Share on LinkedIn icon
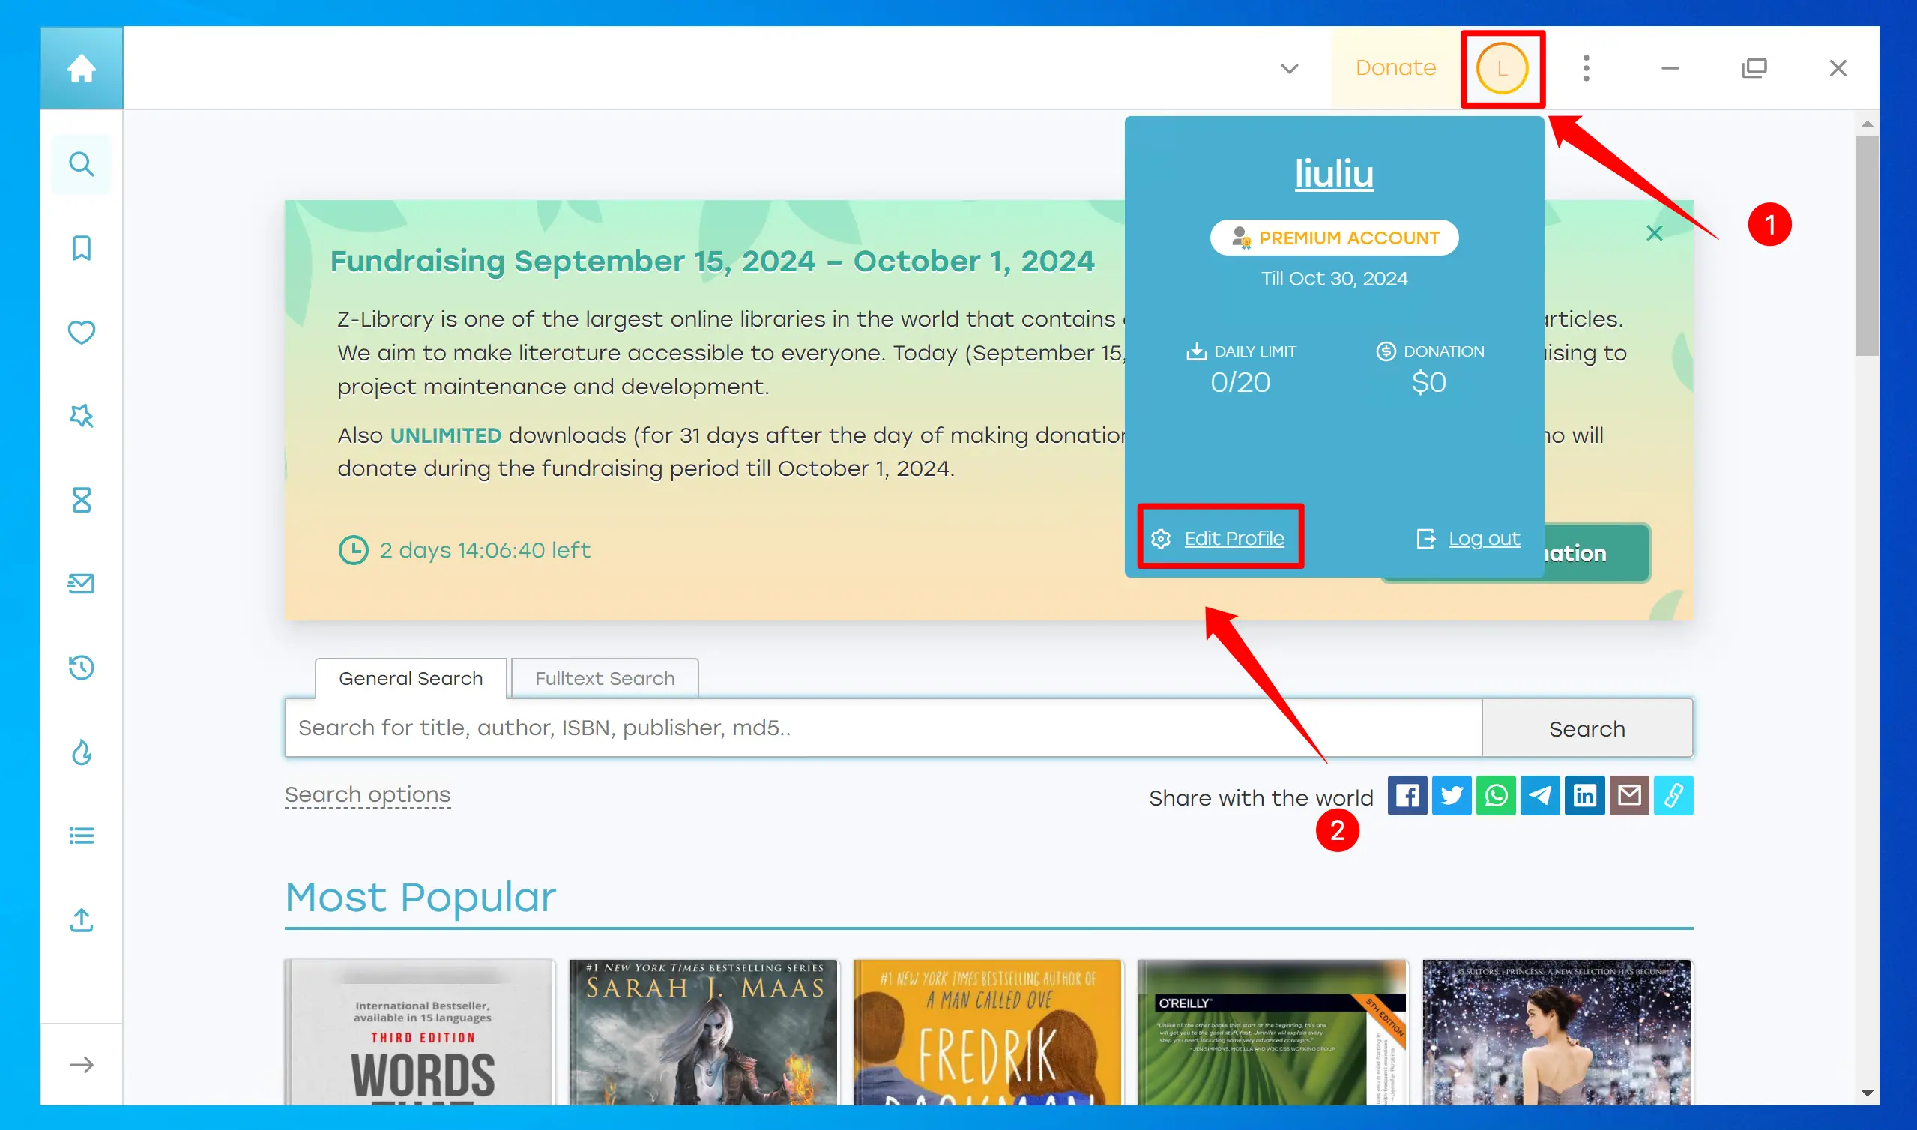Image resolution: width=1917 pixels, height=1130 pixels. (x=1585, y=796)
